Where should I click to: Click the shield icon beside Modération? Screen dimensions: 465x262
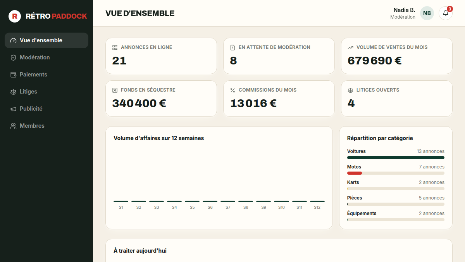tap(14, 57)
